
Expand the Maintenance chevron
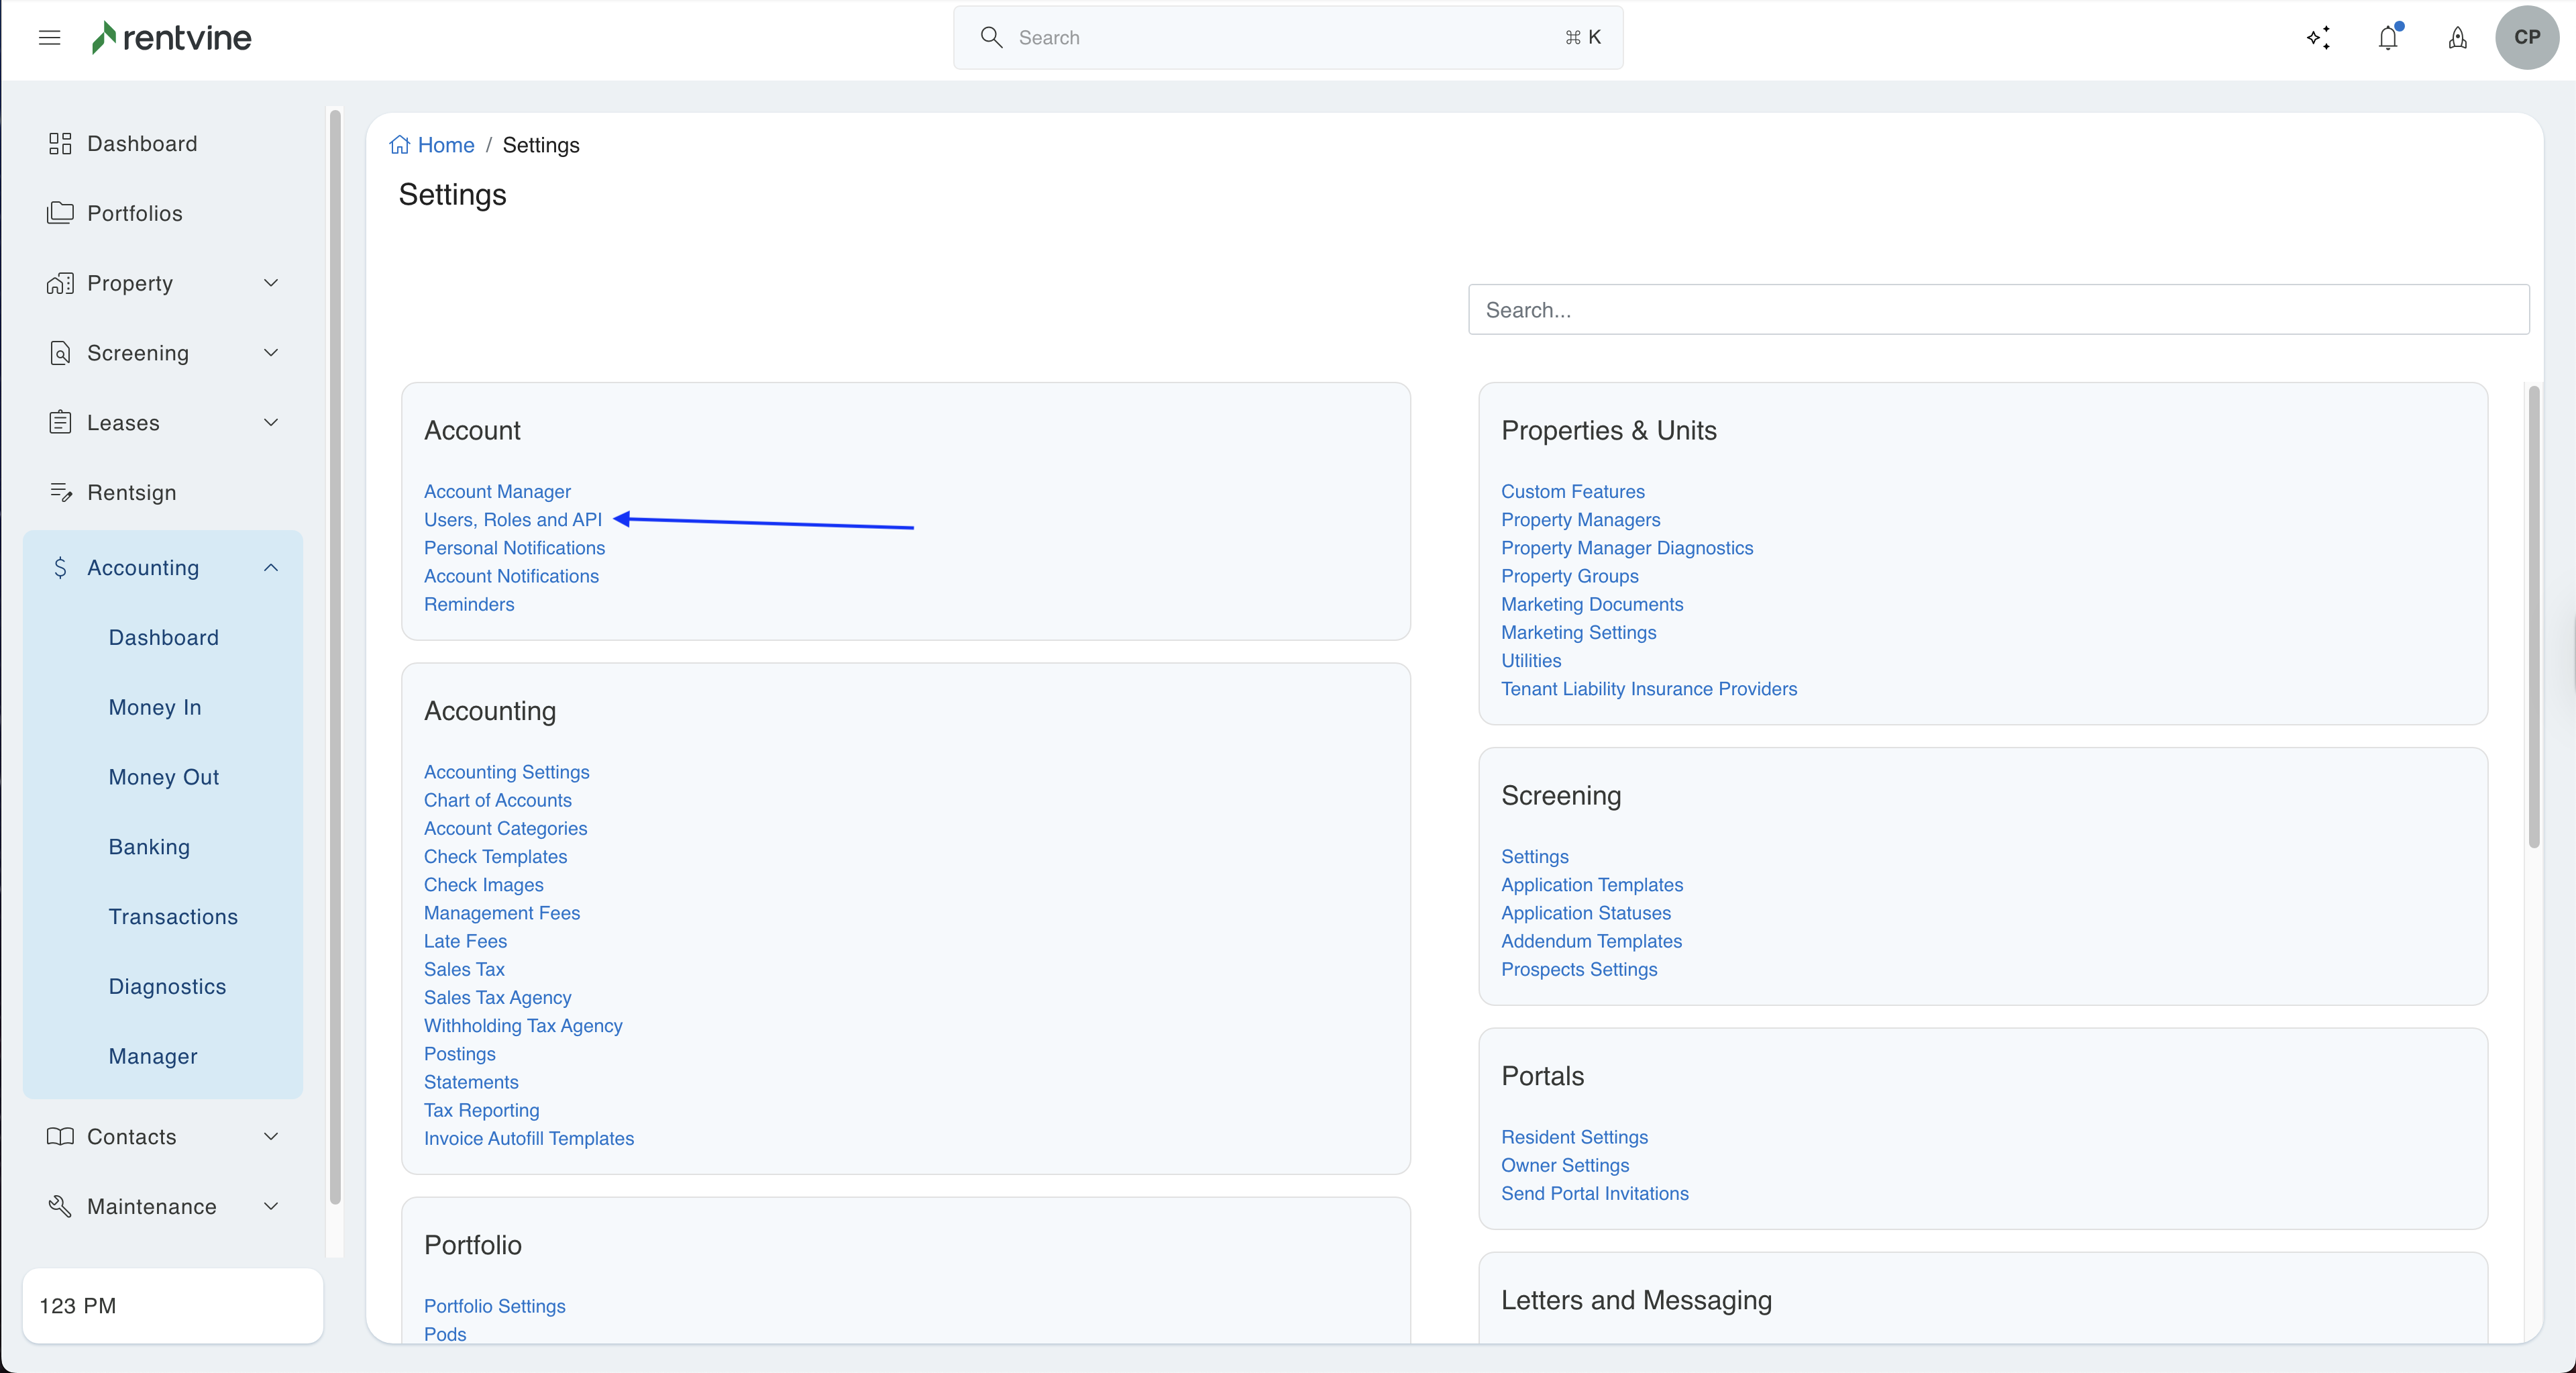click(x=270, y=1206)
